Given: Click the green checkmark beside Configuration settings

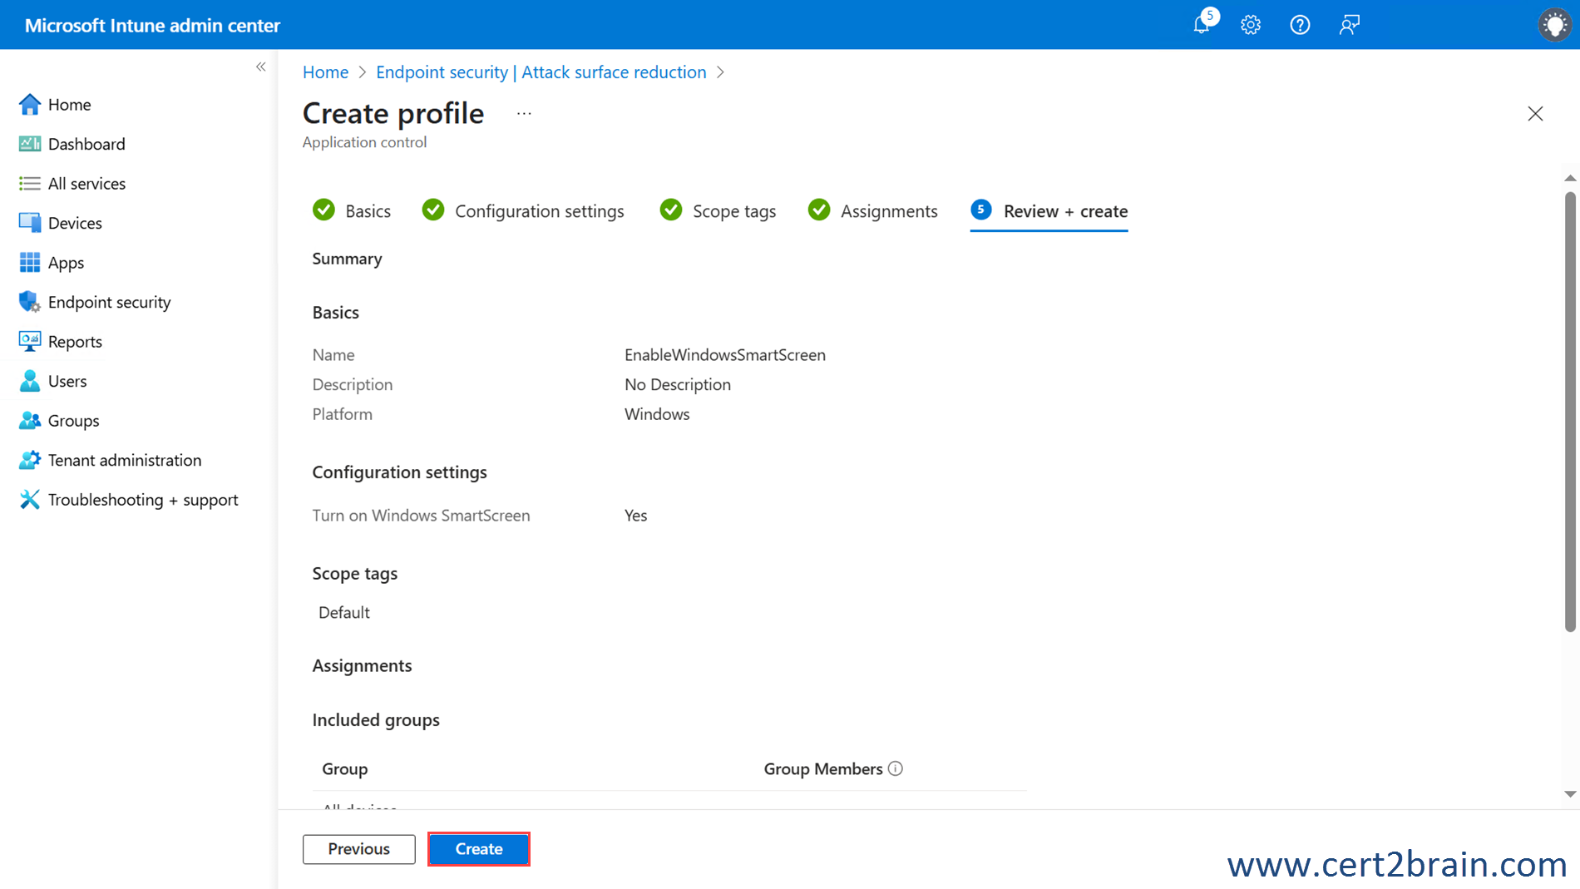Looking at the screenshot, I should (x=433, y=210).
